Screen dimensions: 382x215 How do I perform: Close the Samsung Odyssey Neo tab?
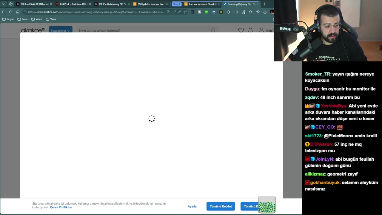pyautogui.click(x=257, y=4)
